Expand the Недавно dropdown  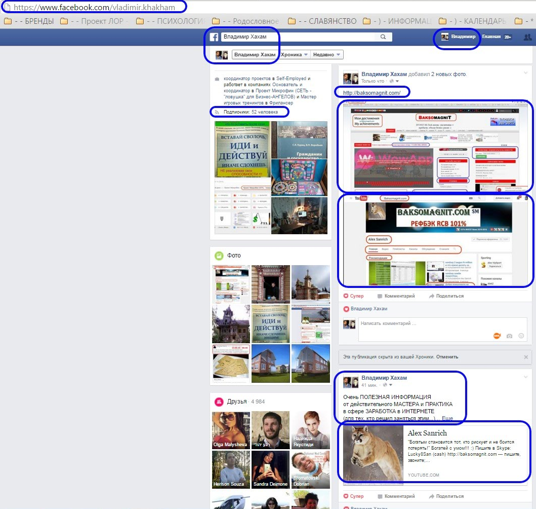(326, 55)
